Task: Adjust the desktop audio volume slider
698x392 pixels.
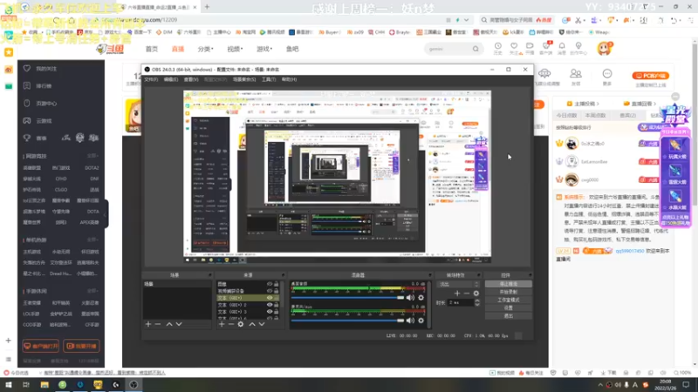Action: click(x=347, y=297)
